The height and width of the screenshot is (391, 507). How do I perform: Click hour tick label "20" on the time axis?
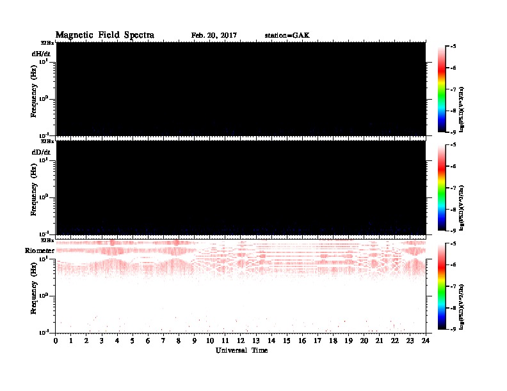364,341
